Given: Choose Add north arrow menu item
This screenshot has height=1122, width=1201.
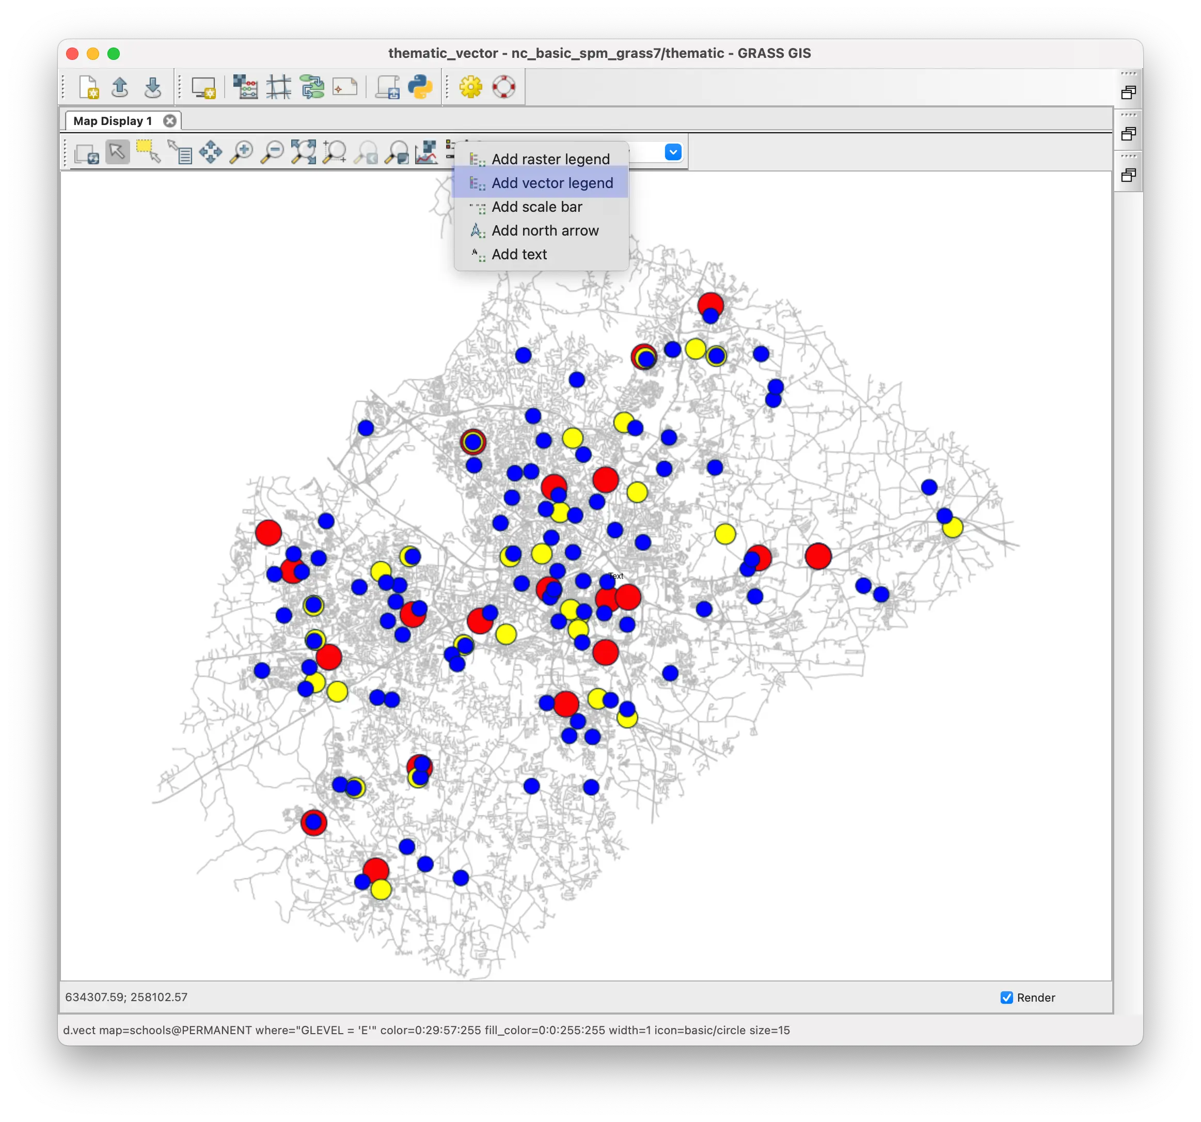Looking at the screenshot, I should point(544,230).
